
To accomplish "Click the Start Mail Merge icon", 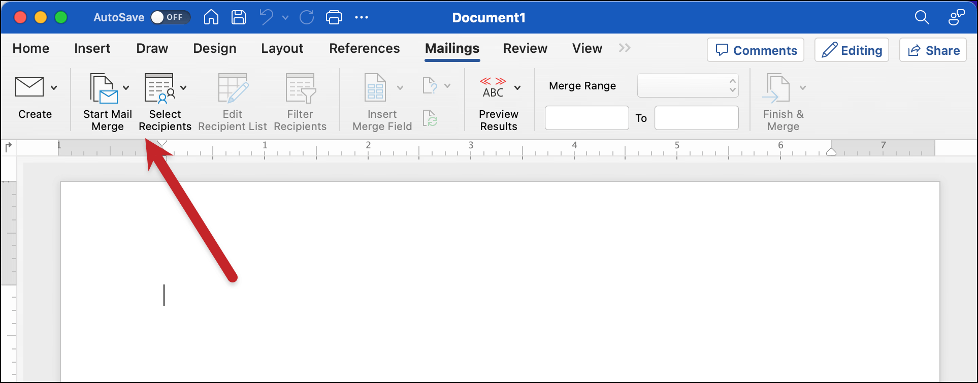I will click(104, 88).
